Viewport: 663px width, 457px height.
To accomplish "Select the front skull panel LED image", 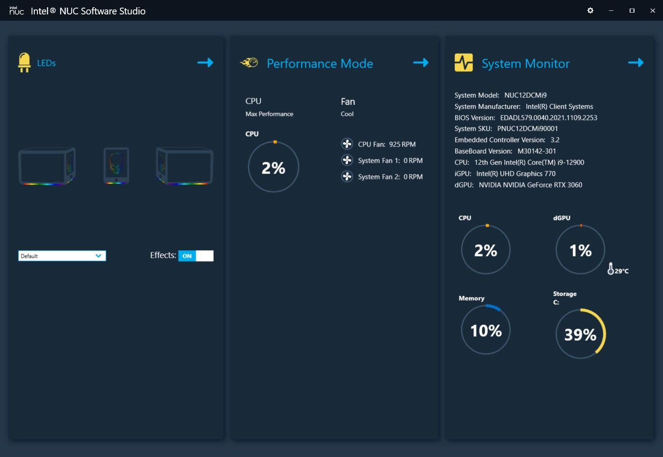I will click(x=116, y=165).
